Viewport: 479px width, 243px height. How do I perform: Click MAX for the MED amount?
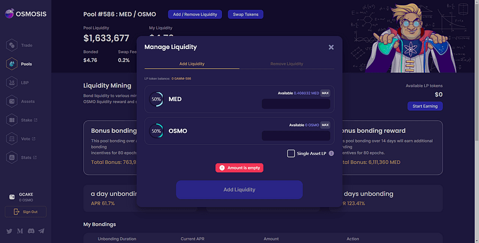click(x=325, y=93)
